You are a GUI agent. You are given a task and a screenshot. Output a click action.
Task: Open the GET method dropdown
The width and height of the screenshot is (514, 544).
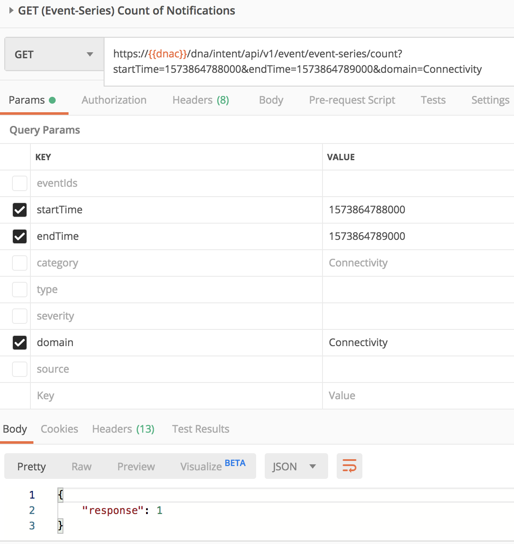(x=54, y=54)
